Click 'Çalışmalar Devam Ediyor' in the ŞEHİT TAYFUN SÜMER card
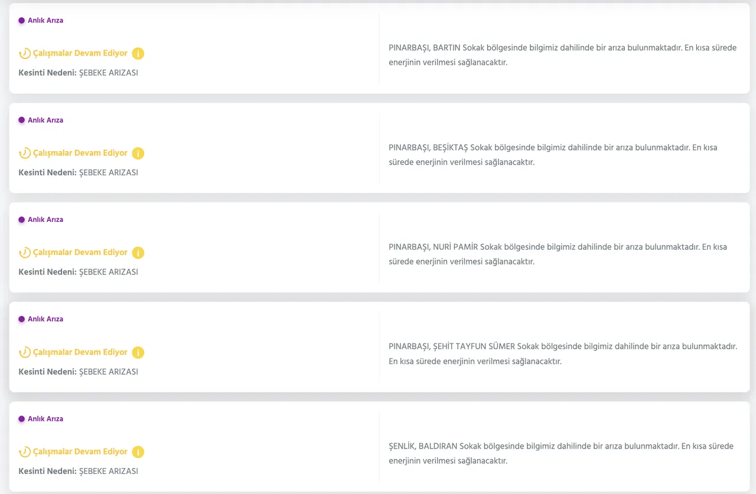756x494 pixels. (x=80, y=352)
